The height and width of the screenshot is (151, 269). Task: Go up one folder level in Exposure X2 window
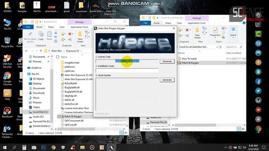(x=41, y=51)
